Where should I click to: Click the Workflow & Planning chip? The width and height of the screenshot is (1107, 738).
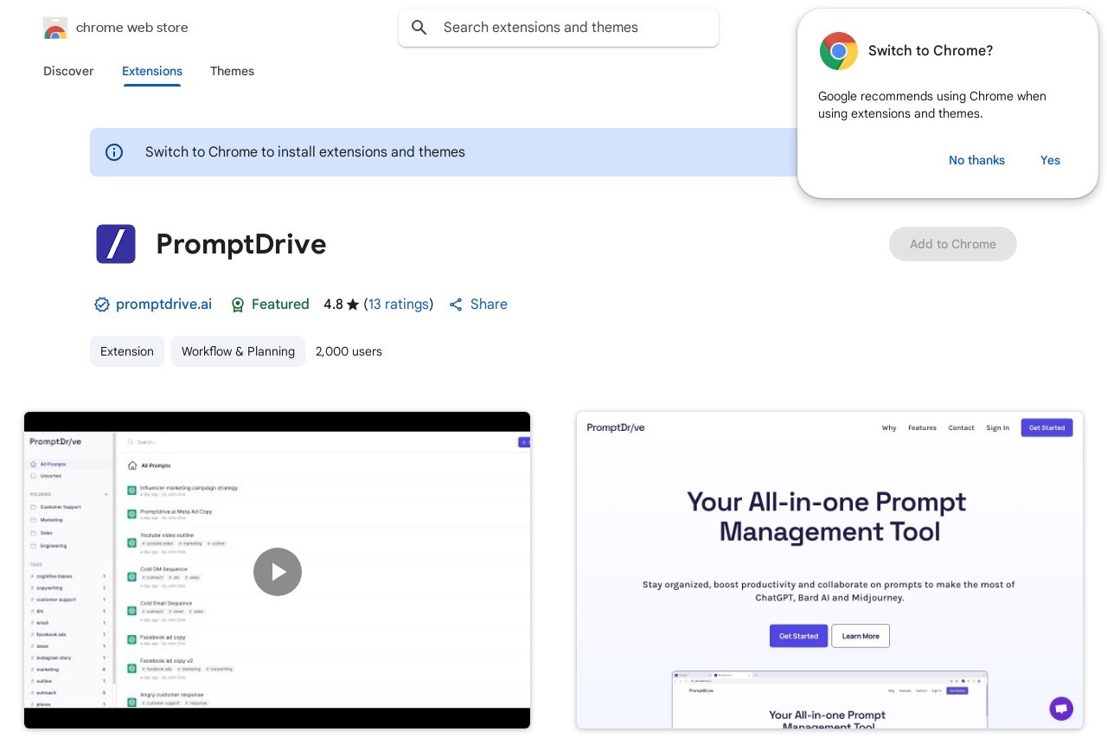click(x=238, y=351)
